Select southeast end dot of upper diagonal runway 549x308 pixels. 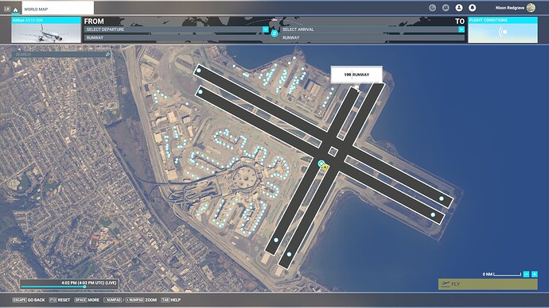point(442,198)
